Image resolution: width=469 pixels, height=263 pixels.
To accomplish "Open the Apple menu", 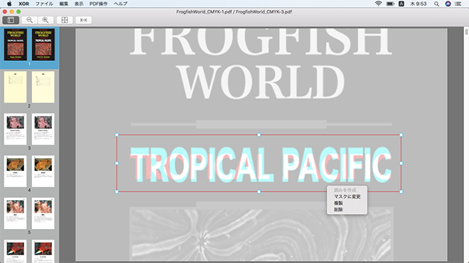I will [x=9, y=4].
